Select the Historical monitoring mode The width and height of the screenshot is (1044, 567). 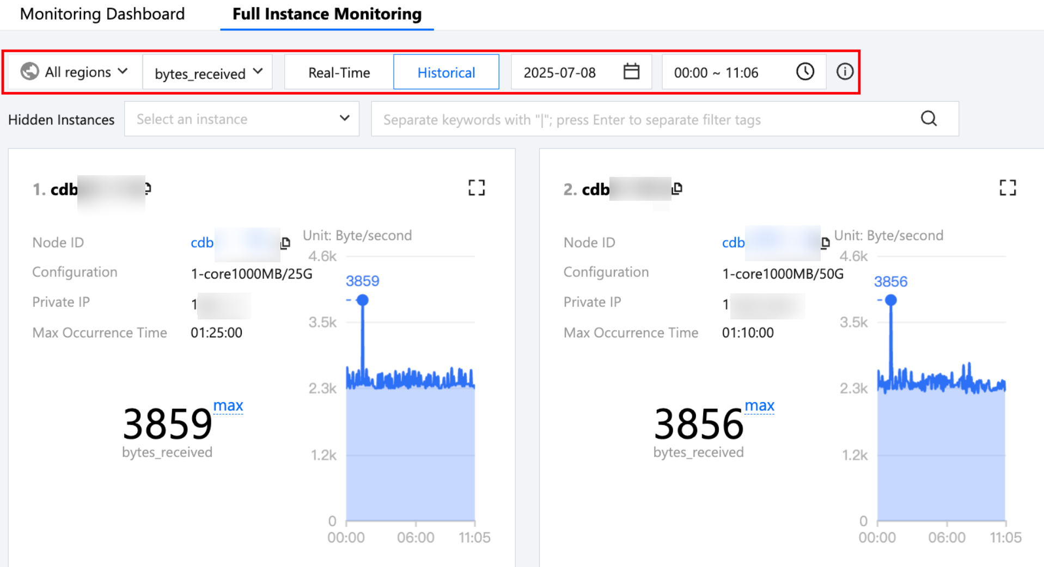pos(446,72)
